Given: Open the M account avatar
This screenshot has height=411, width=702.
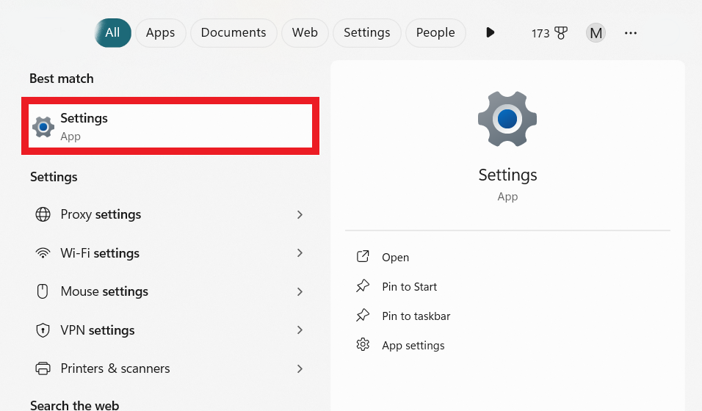Looking at the screenshot, I should coord(596,33).
